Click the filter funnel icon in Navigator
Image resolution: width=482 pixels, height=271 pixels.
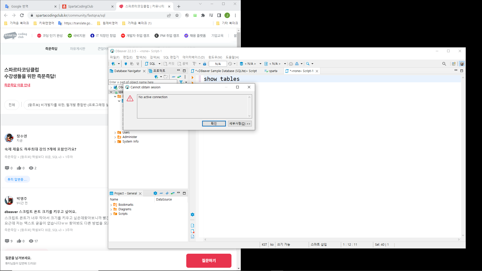click(x=181, y=82)
